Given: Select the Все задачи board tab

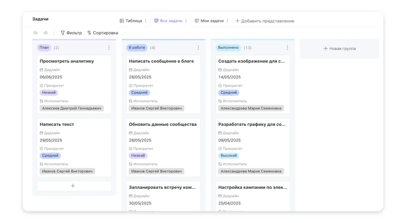Looking at the screenshot, I should tap(168, 21).
